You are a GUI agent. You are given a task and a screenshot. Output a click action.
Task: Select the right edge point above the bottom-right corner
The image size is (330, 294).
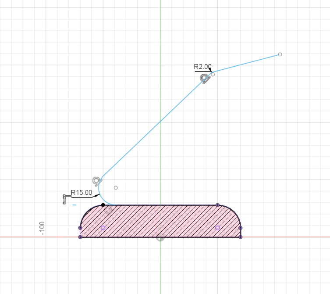click(x=241, y=228)
